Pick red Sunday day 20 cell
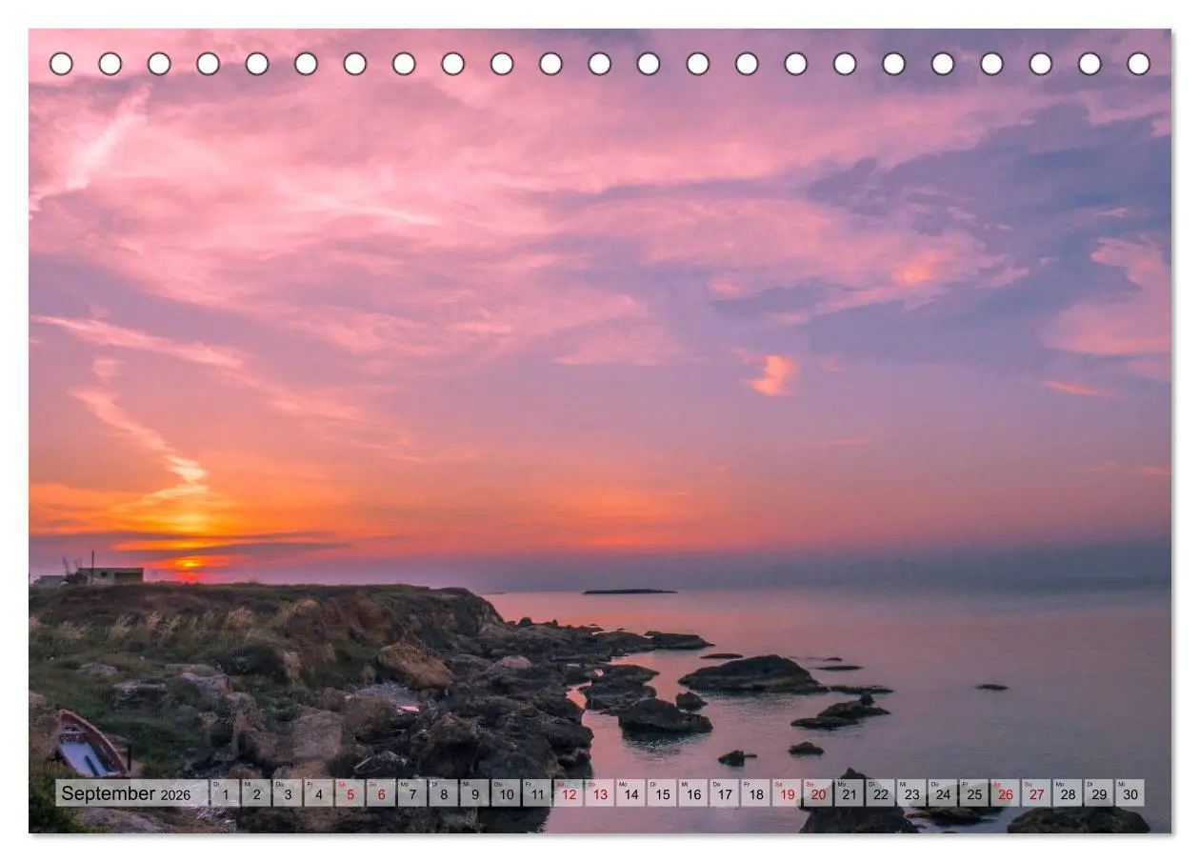 click(x=818, y=793)
